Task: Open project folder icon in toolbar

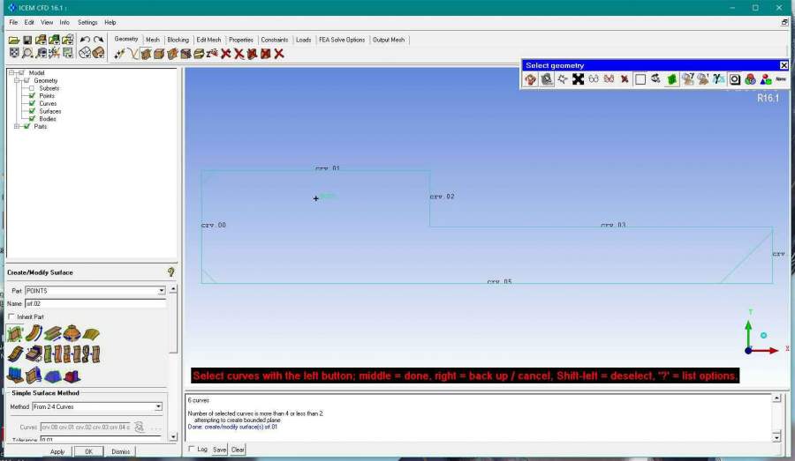Action: [x=14, y=40]
